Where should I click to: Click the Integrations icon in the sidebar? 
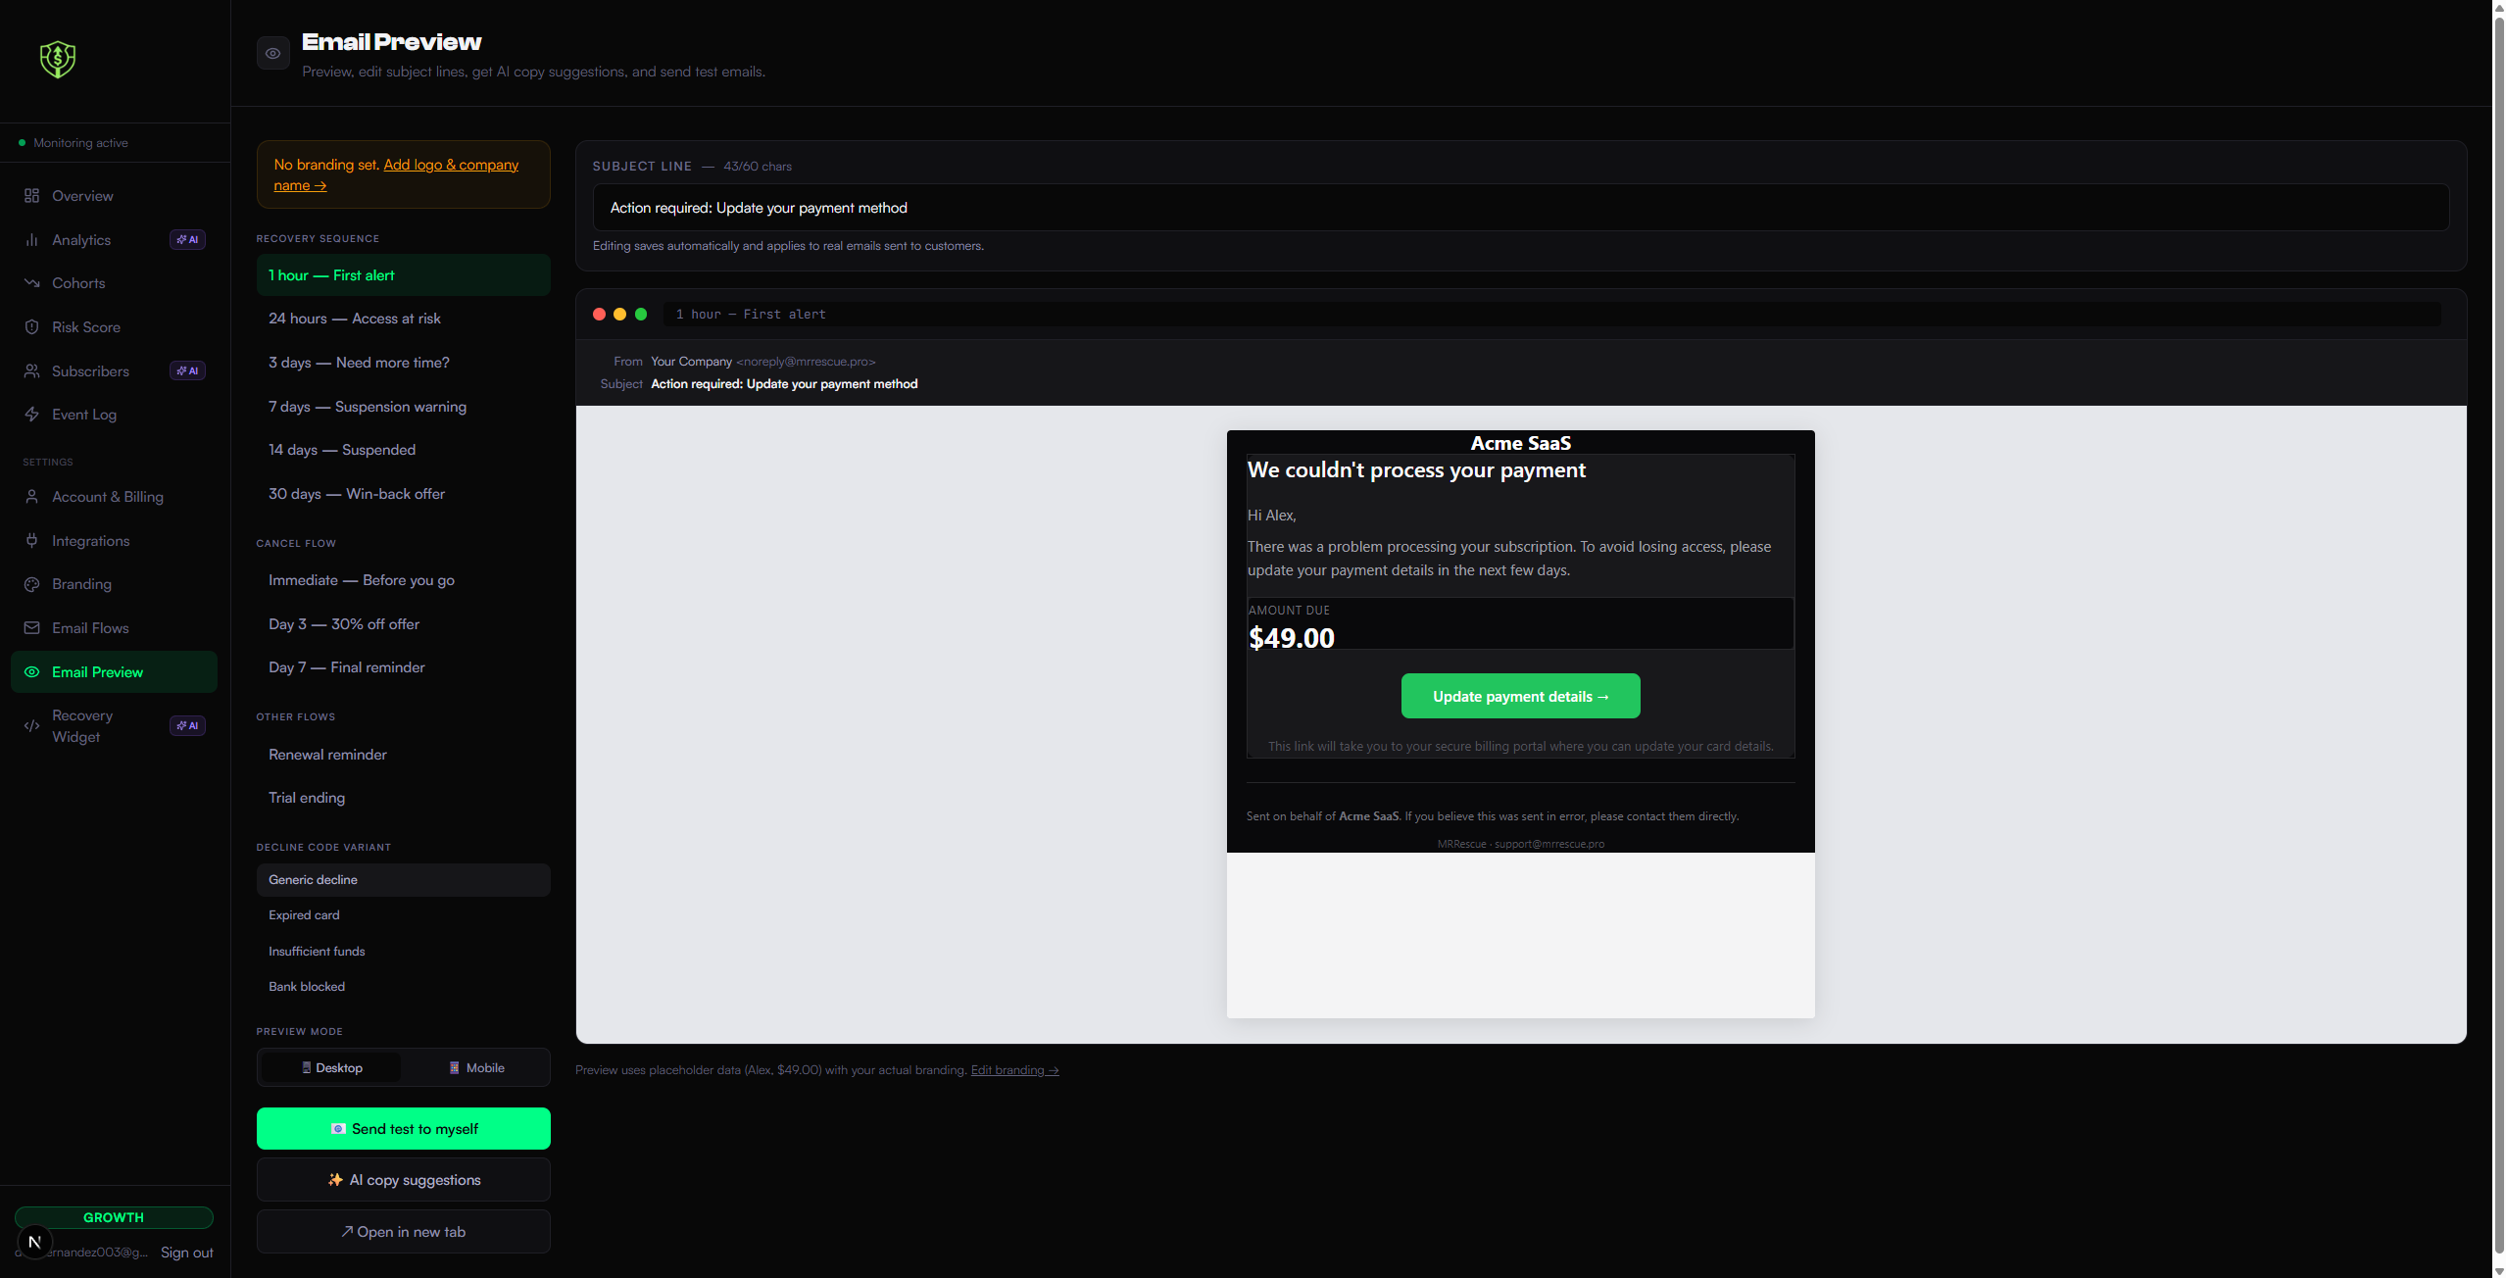point(32,540)
